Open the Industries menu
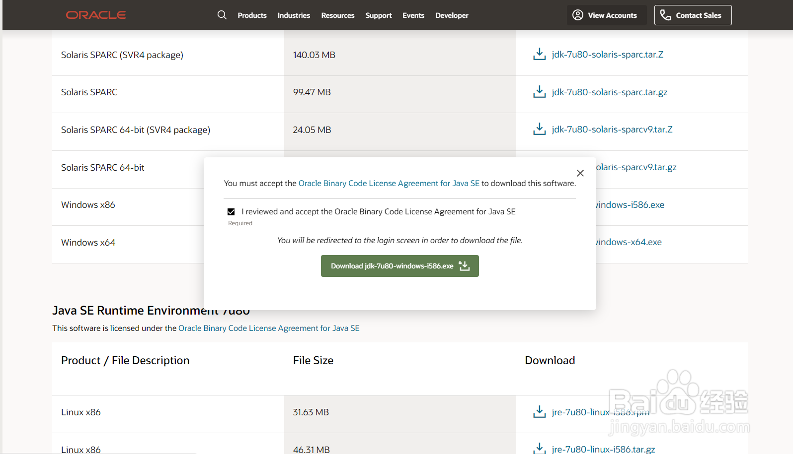793x454 pixels. pyautogui.click(x=294, y=15)
